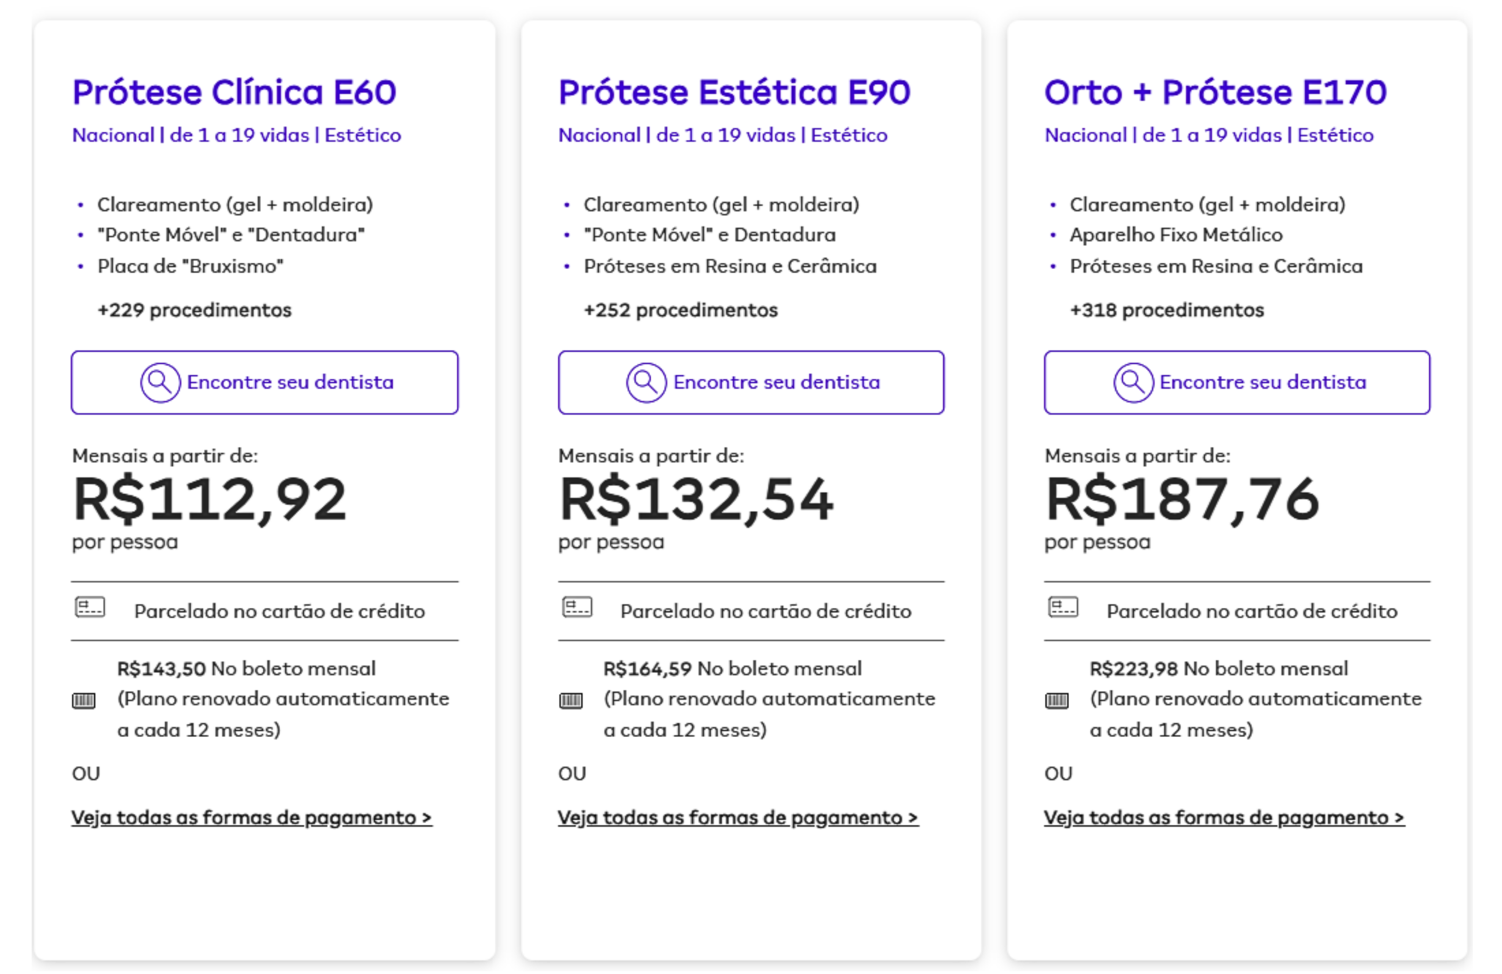Screen dimensions: 1502x974
Task: Click Encontre seu dentista for Prótese Estética E90
Action: (x=751, y=383)
